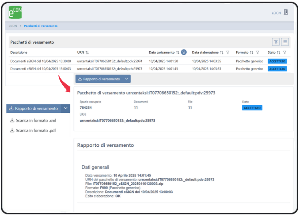The height and width of the screenshot is (216, 299).
Task: Click Descrizione column header
Action: coord(19,52)
